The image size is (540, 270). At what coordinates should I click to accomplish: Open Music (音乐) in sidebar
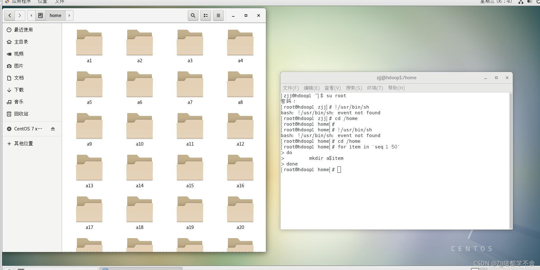pos(32,102)
